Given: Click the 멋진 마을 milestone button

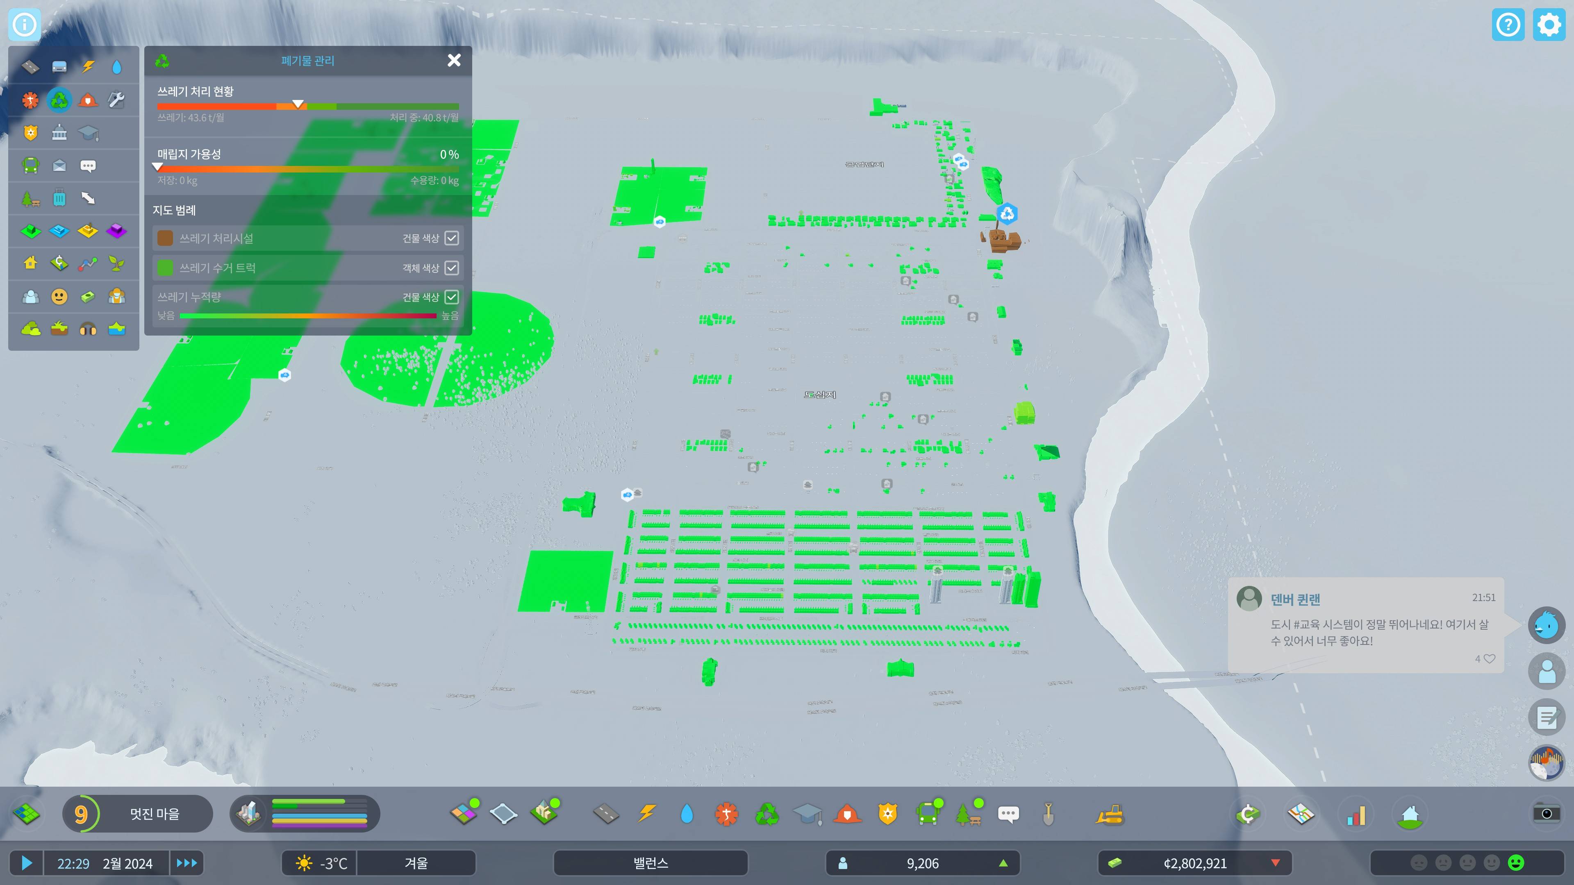Looking at the screenshot, I should (154, 814).
